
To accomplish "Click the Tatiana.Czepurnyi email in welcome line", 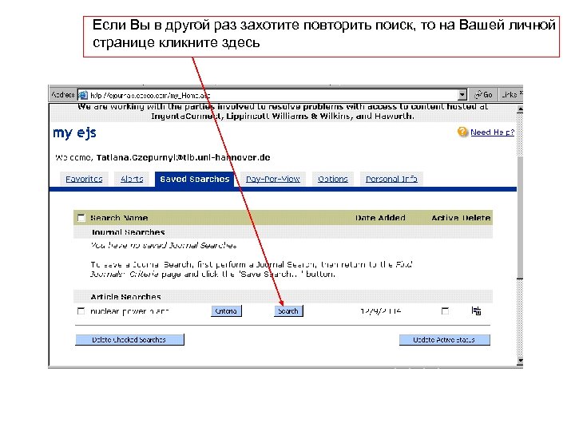I will tap(183, 157).
